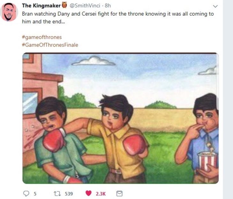Click The Kingmaker display name
This screenshot has height=199, width=233.
tap(41, 5)
